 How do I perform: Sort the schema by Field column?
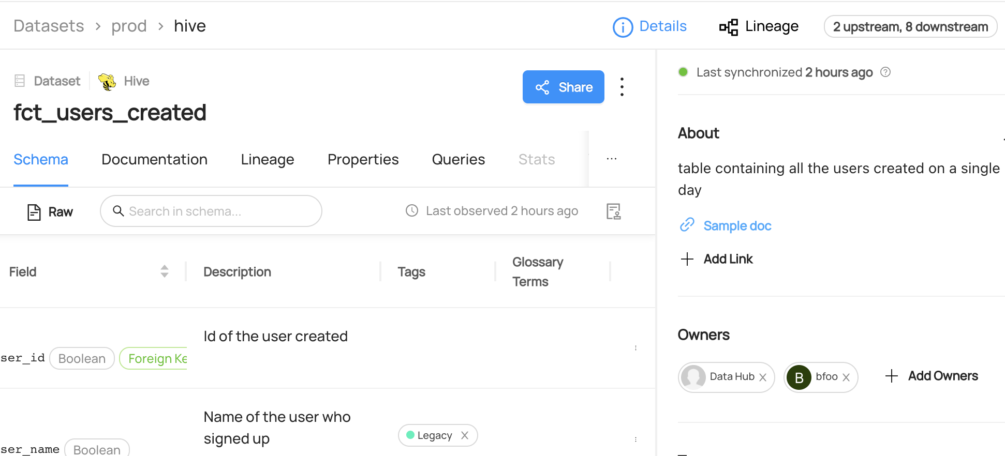click(164, 271)
